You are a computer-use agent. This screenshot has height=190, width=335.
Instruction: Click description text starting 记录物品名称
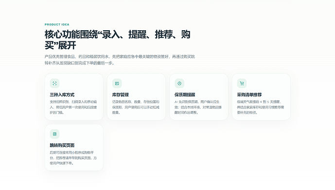(x=136, y=107)
